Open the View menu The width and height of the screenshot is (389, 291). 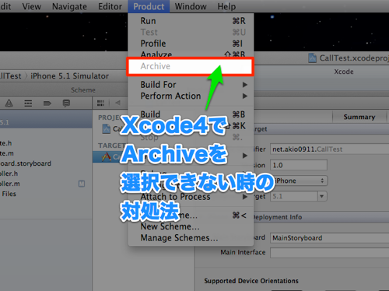(32, 6)
